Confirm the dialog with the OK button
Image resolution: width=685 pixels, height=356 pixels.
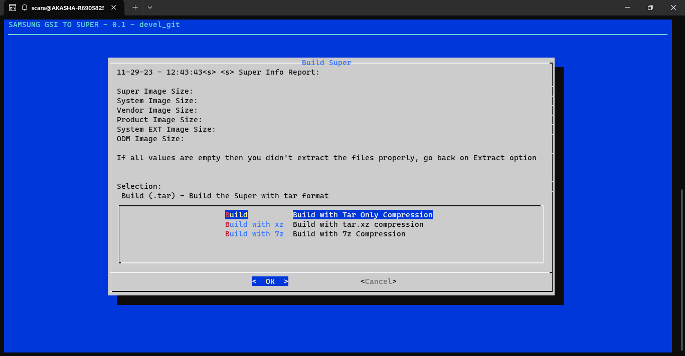coord(270,281)
